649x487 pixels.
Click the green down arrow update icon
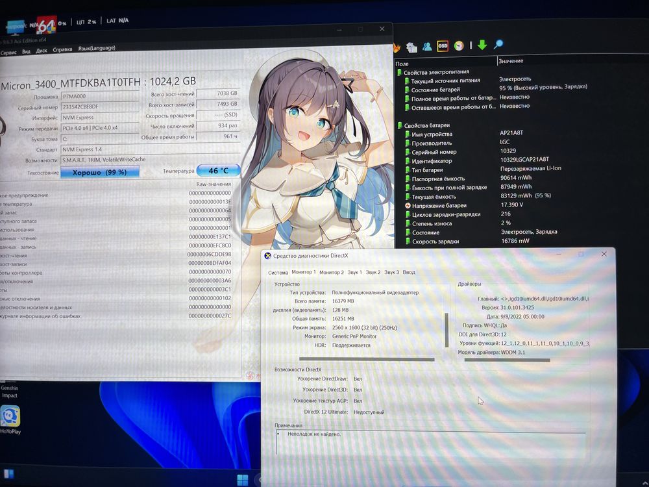(482, 45)
